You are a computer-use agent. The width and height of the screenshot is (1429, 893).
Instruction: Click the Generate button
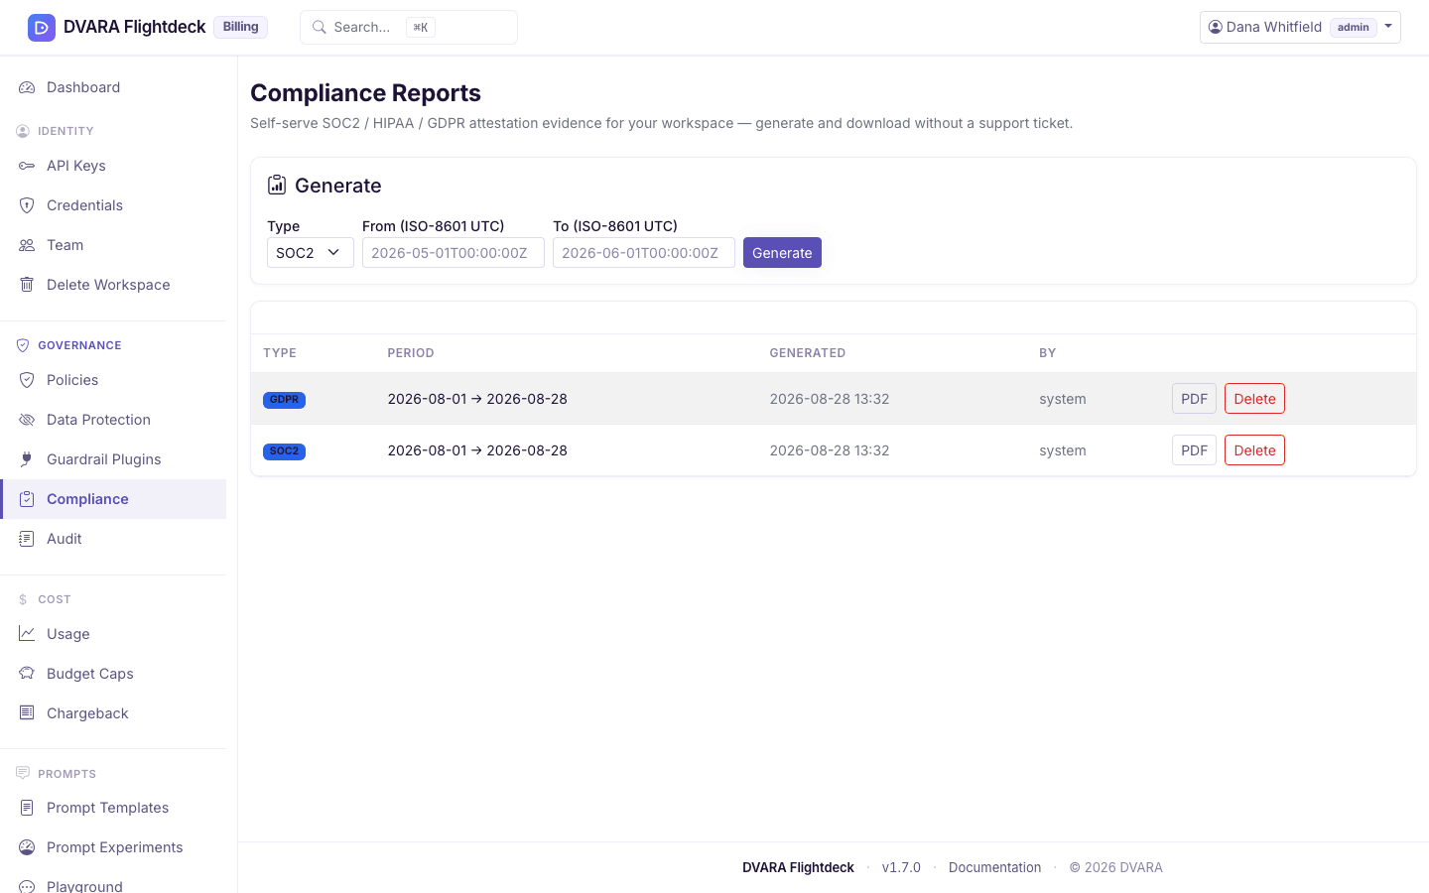(x=782, y=253)
